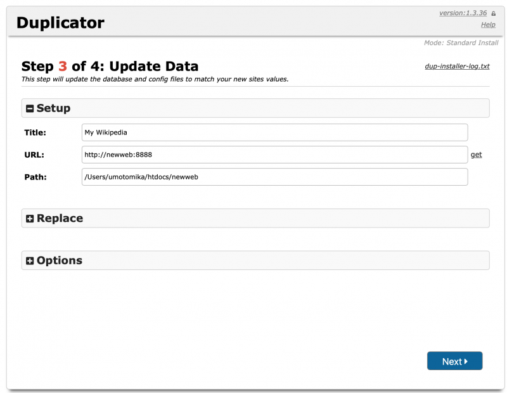The height and width of the screenshot is (393, 507).
Task: Focus the Title field containing My Wikipedia
Action: (274, 132)
